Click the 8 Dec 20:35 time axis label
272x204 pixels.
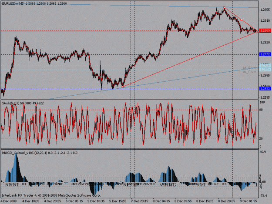click(x=227, y=201)
